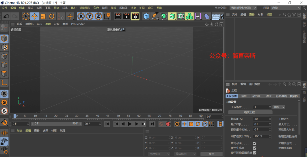
Task: Go to end of animation
Action: pyautogui.click(x=152, y=124)
